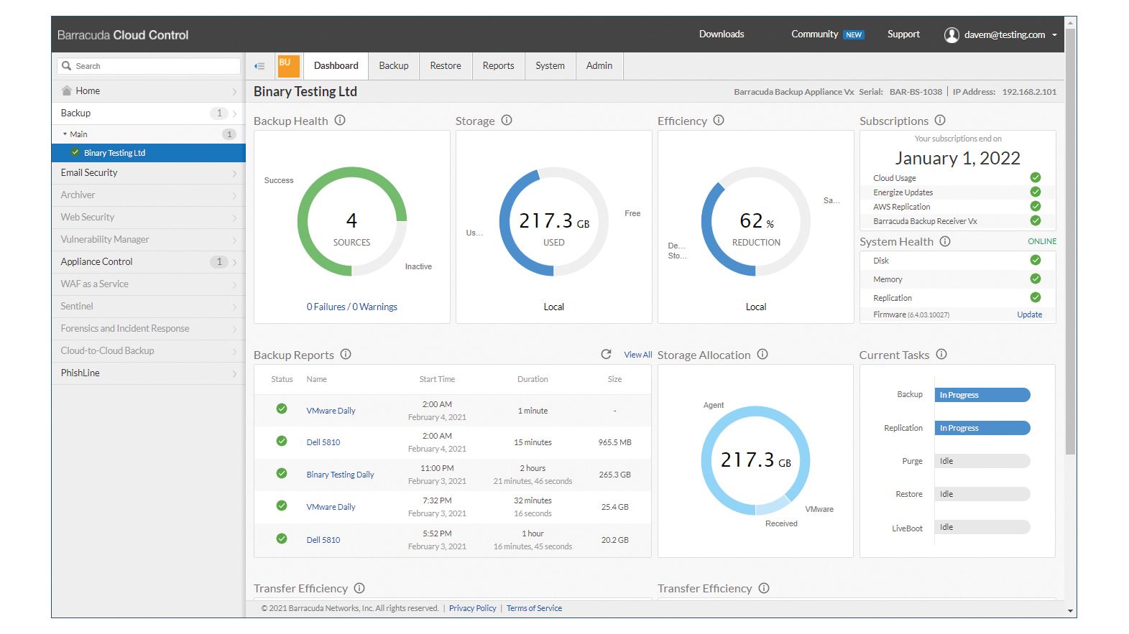Open the Backup Health info icon
The height and width of the screenshot is (634, 1129).
(x=340, y=121)
